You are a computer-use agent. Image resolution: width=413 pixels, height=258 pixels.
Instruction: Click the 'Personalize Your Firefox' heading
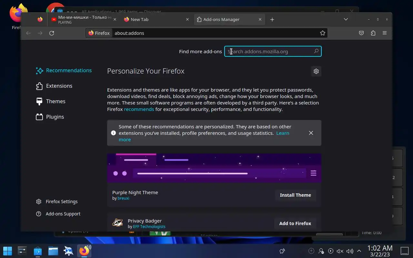(146, 71)
